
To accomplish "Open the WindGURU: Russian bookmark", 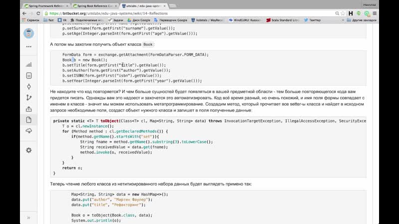I will 245,20.
